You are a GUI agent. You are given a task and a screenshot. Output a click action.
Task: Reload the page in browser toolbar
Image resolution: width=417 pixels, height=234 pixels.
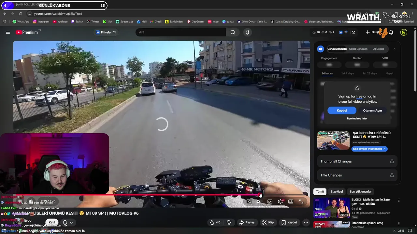tap(20, 14)
